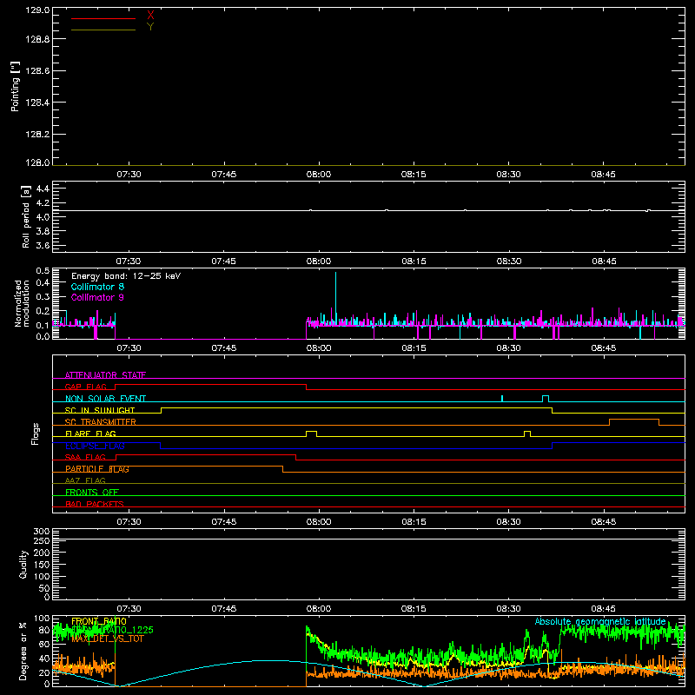695x695 pixels.
Task: Select the 'Y' legend label
Action: (x=150, y=27)
